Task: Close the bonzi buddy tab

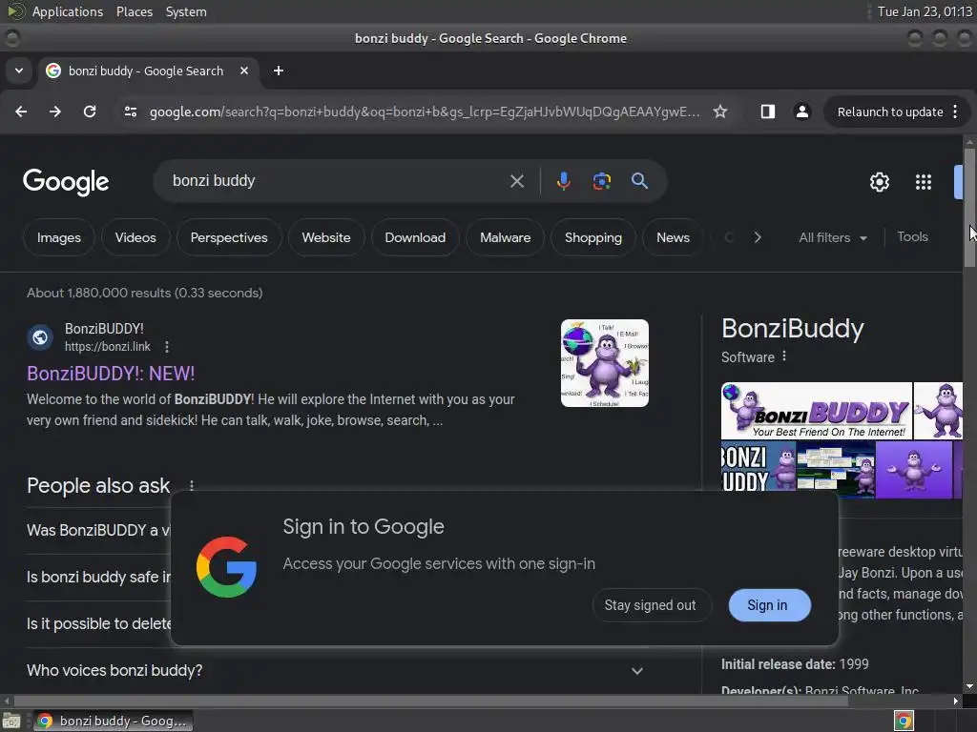Action: [x=244, y=71]
